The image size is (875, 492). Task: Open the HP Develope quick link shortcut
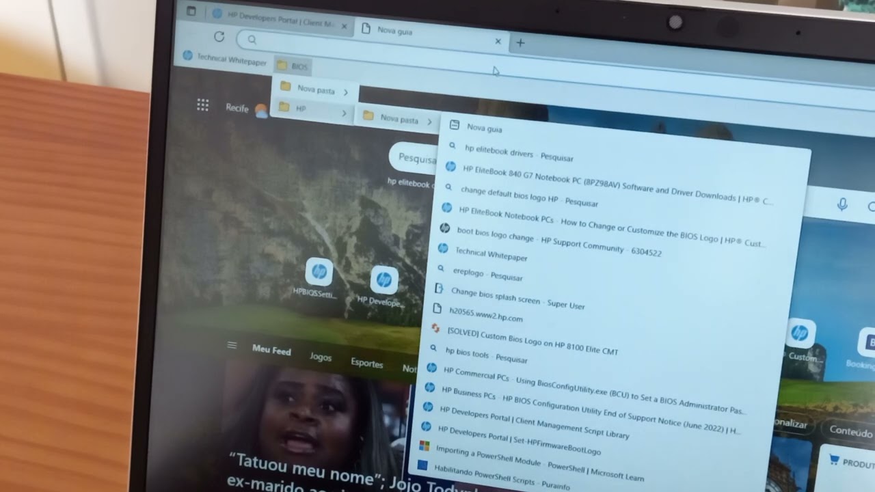[x=383, y=286]
